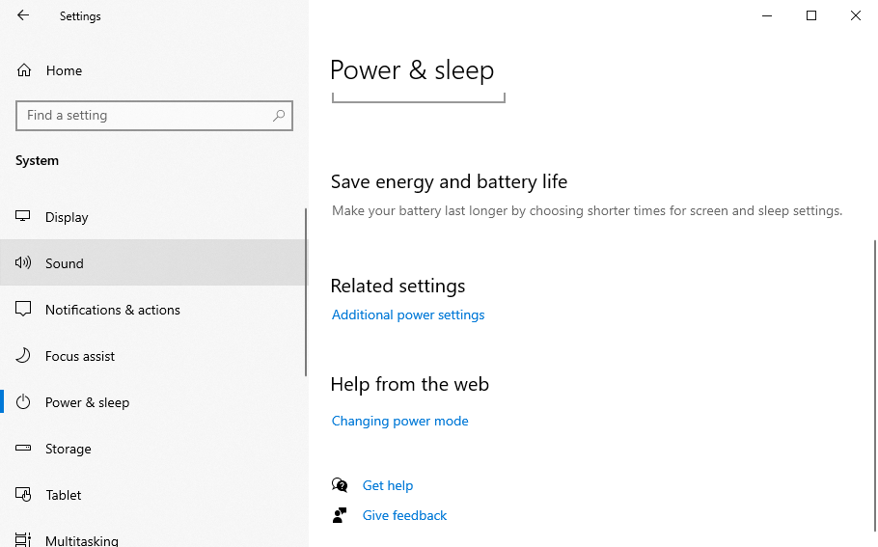Screen dimensions: 878x547
Task: Click the main content vertical scrollbar
Action: tap(874, 386)
